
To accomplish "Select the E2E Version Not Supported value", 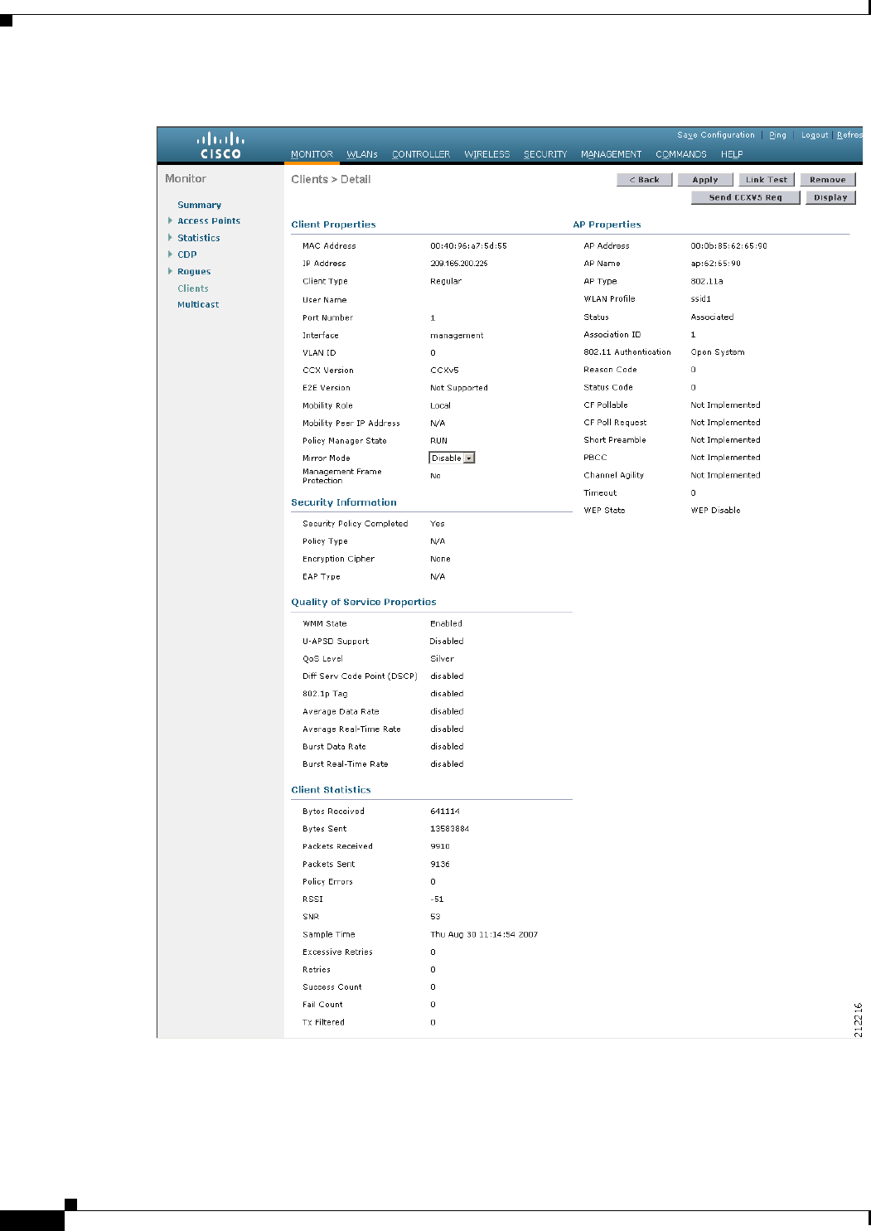I will pyautogui.click(x=459, y=388).
